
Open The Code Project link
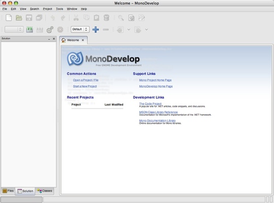coord(150,104)
